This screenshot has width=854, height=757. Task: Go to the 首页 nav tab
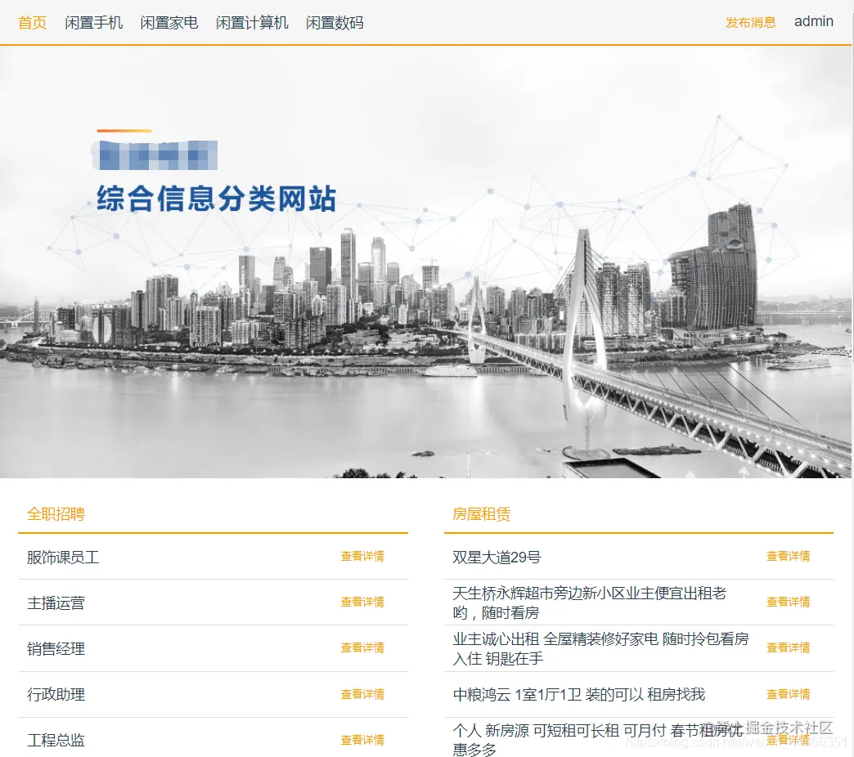[32, 23]
